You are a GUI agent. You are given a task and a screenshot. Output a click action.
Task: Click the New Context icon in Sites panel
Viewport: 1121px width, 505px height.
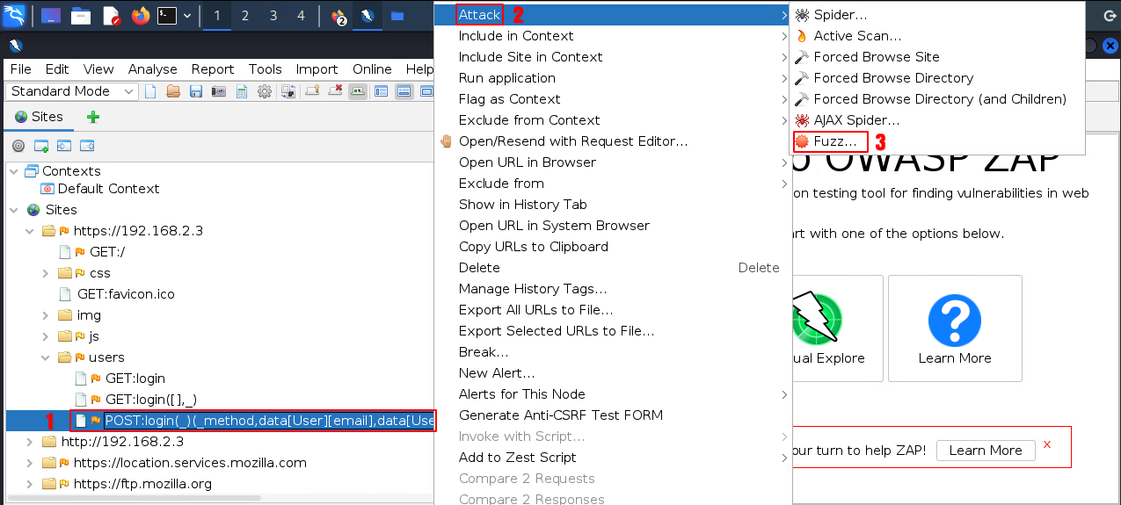[x=41, y=146]
